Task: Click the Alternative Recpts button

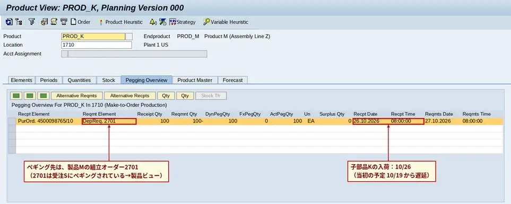Action: tap(129, 96)
